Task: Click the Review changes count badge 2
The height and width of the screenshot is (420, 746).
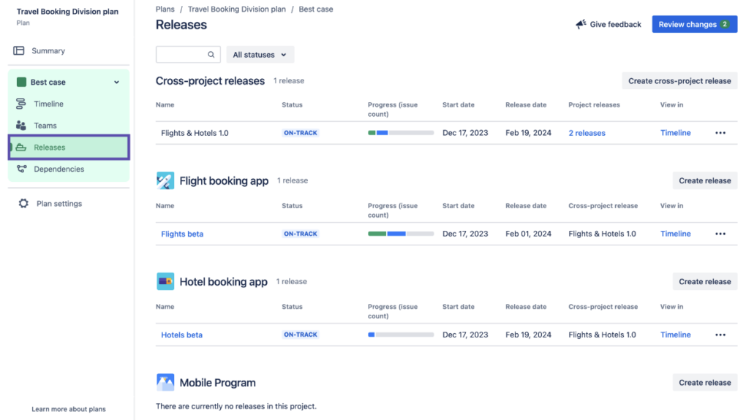Action: coord(725,24)
